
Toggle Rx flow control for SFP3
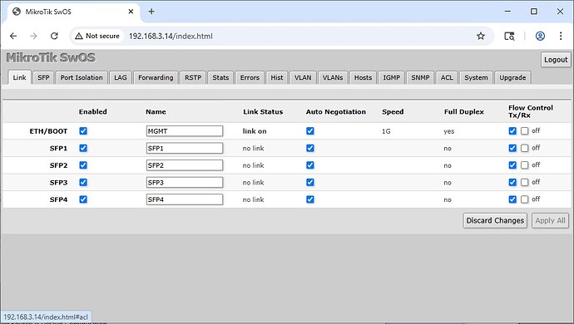pyautogui.click(x=525, y=182)
